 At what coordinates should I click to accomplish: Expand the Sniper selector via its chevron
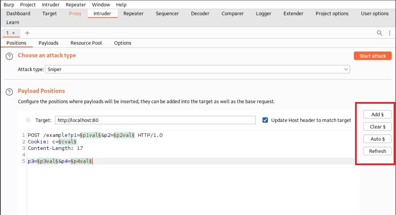[346, 69]
